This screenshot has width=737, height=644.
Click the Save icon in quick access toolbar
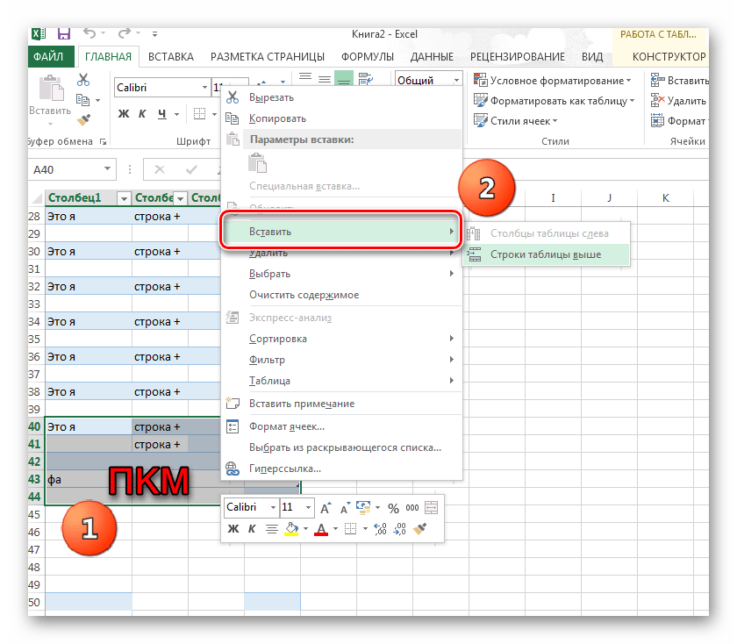tap(64, 34)
